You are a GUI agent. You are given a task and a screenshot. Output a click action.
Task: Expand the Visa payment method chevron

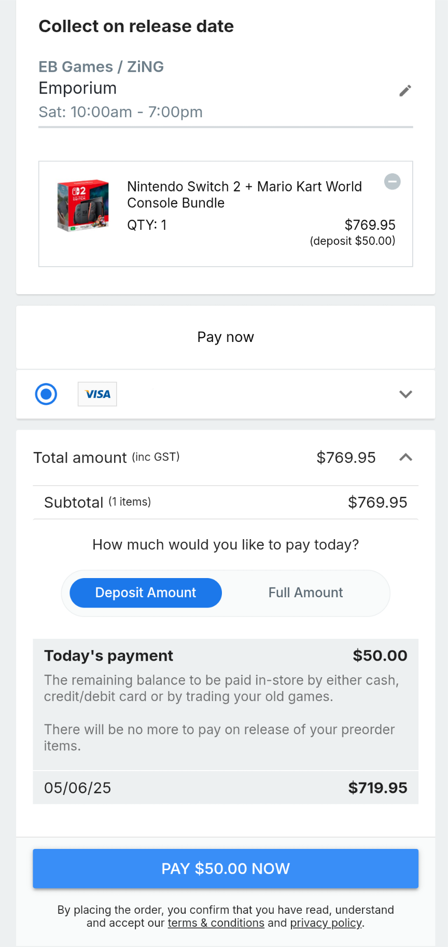point(405,394)
